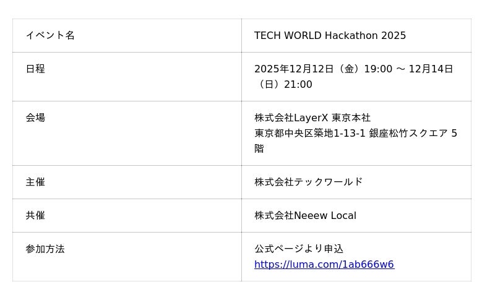Select the （日）21:00 end time text
Viewport: 495px width, 300px height.
pyautogui.click(x=285, y=85)
